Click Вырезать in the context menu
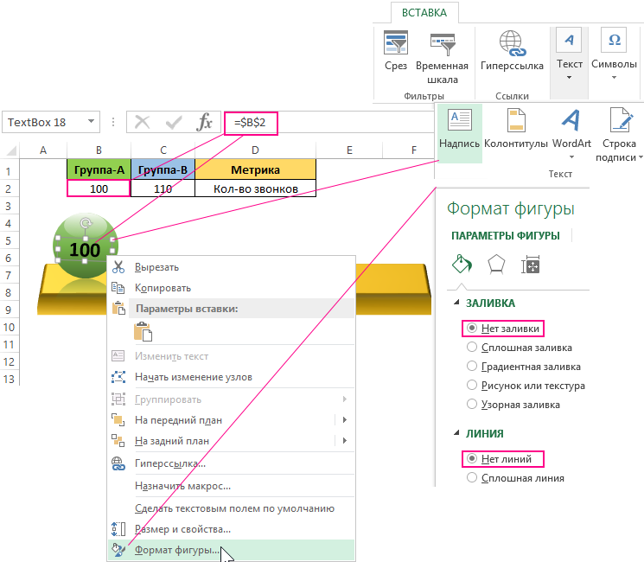The width and height of the screenshot is (644, 562). click(157, 267)
